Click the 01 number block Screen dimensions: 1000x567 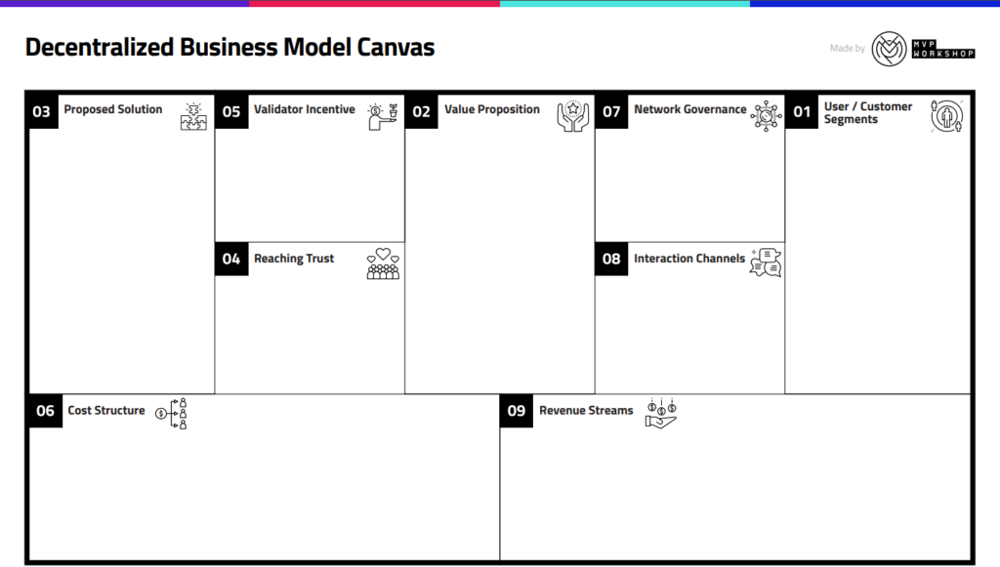[x=802, y=112]
